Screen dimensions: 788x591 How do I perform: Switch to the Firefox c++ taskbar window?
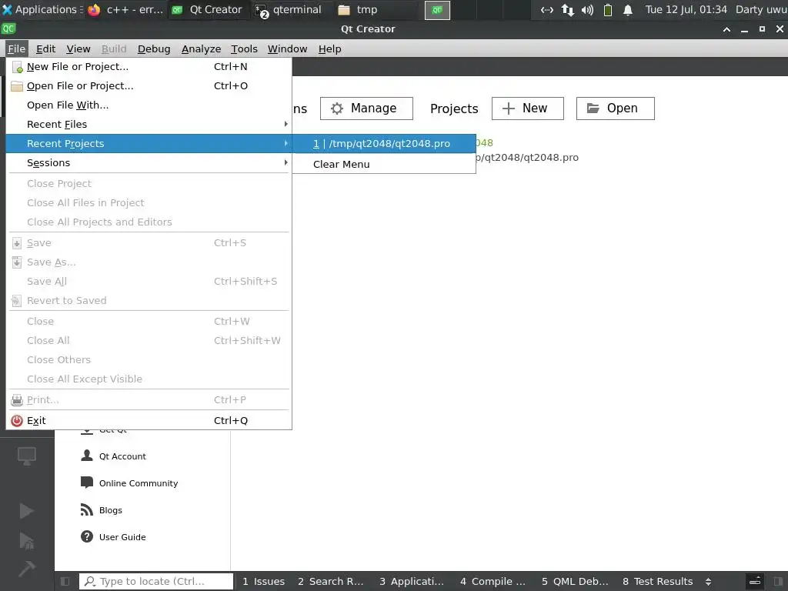[125, 9]
